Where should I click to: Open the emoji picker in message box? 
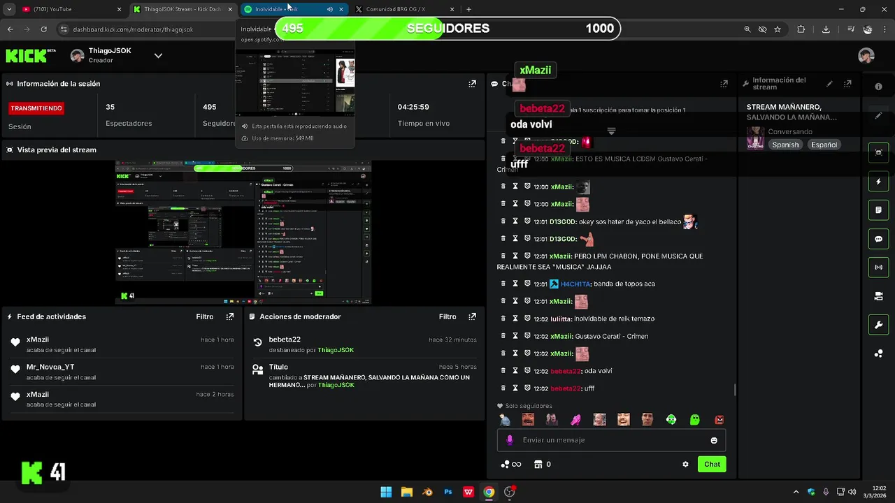714,440
